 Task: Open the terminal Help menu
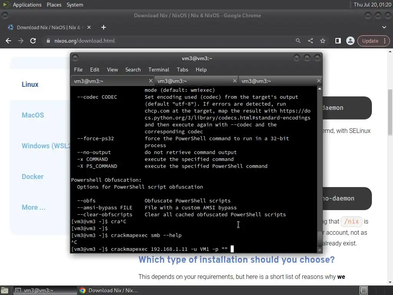pos(201,70)
